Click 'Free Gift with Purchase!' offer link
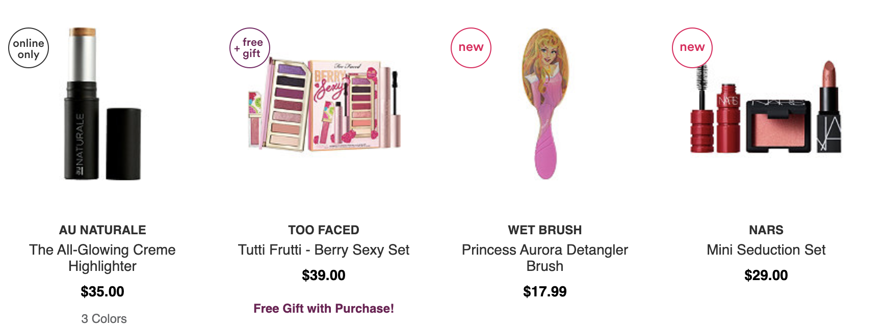Viewport: 885px width, 330px height. (x=324, y=309)
